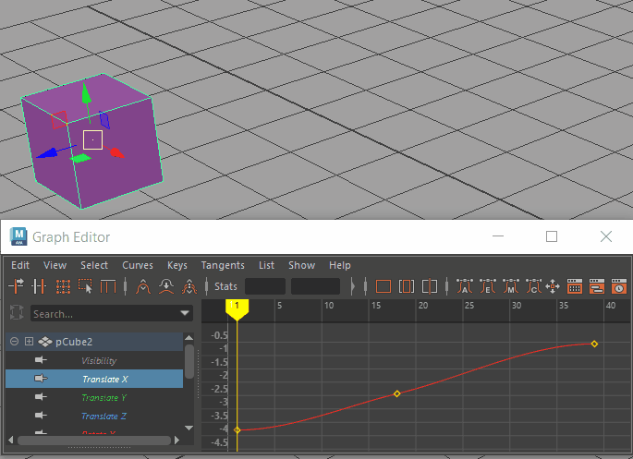Collapse toolbar group using handle before Frame All
Image resolution: width=633 pixels, height=459 pixels.
click(365, 286)
